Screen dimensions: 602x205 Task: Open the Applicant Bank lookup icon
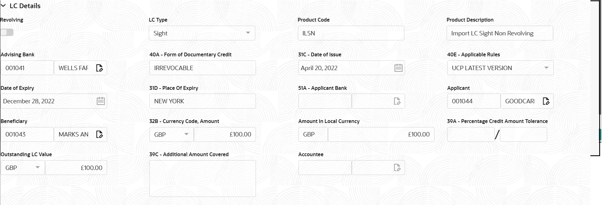click(397, 101)
